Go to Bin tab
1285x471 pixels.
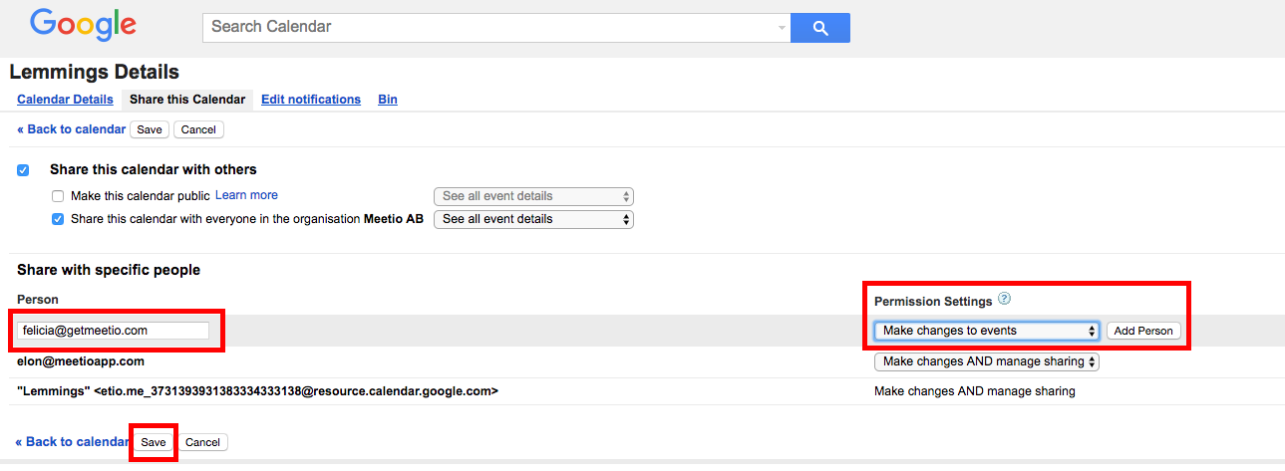pos(388,100)
